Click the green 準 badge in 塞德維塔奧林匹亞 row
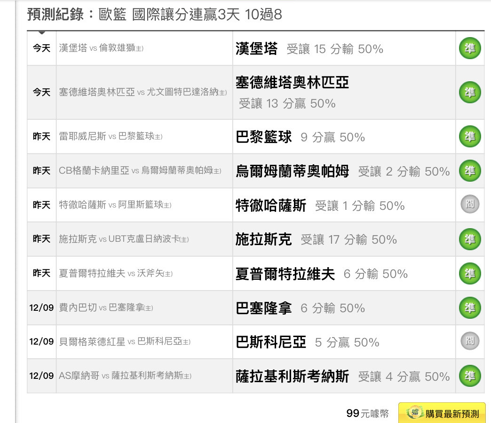The width and height of the screenshot is (491, 423). click(470, 92)
